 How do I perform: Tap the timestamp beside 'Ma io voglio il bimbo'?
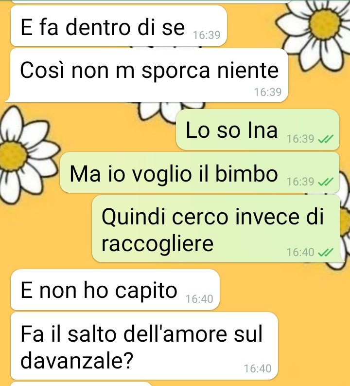[x=300, y=182]
